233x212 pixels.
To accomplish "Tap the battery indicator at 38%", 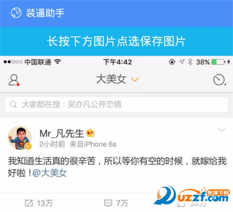I will [218, 62].
